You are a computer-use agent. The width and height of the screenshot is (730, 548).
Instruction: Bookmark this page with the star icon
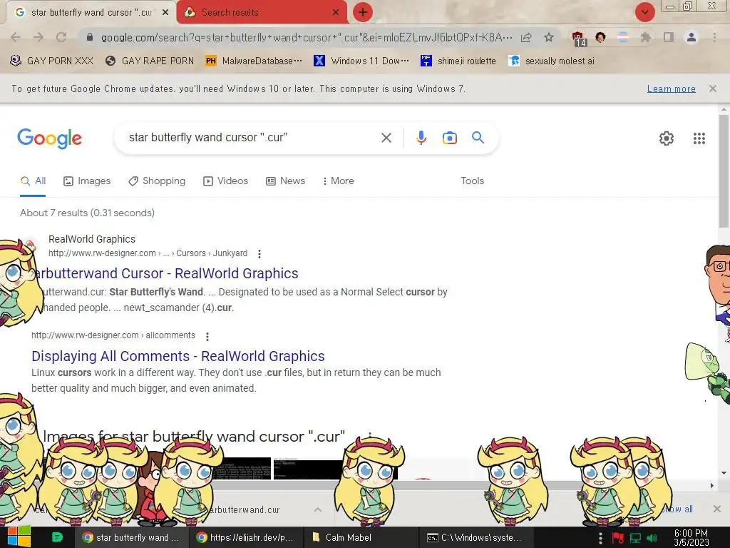pos(549,37)
